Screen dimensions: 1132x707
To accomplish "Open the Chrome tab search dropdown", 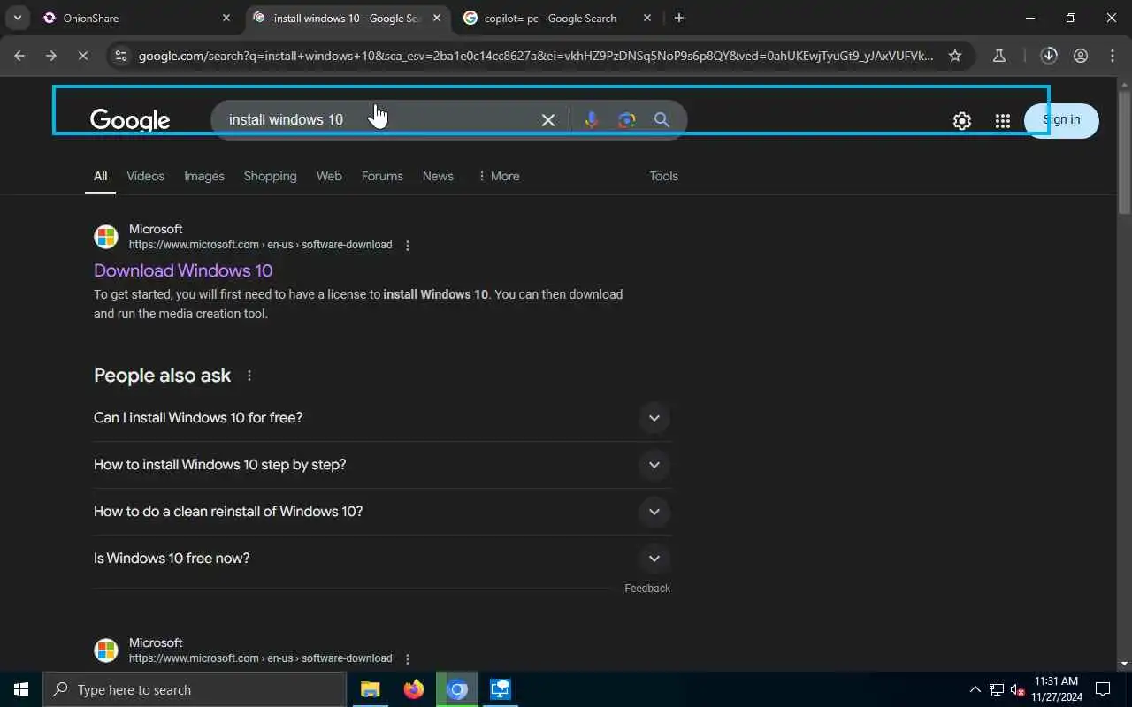I will point(18,18).
